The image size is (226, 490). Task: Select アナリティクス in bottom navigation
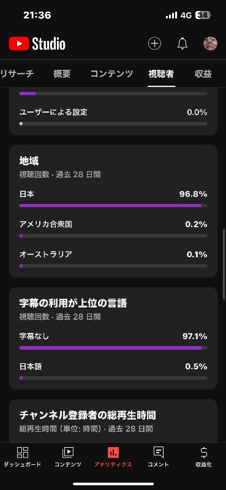(113, 457)
